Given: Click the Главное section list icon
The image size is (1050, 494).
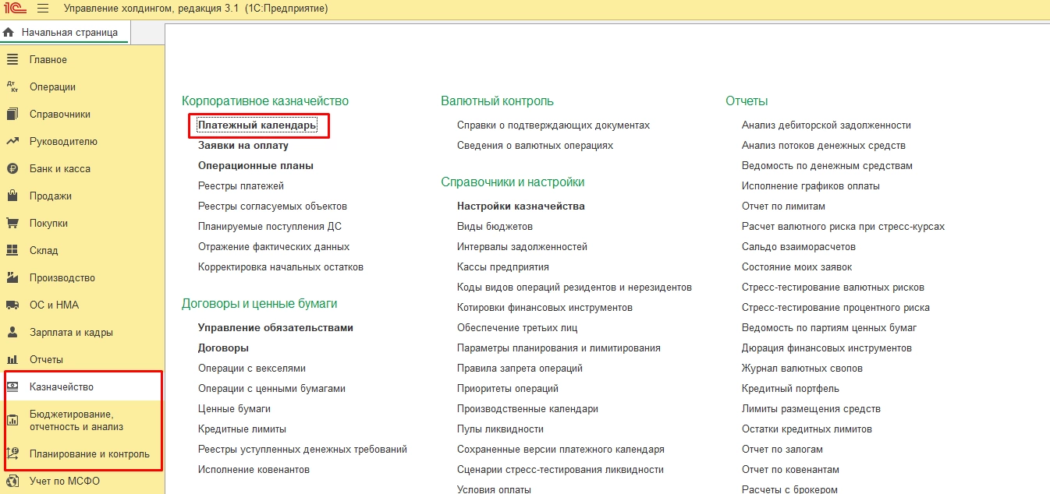Looking at the screenshot, I should point(12,60).
